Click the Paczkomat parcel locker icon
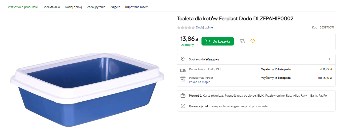 [x=183, y=79]
